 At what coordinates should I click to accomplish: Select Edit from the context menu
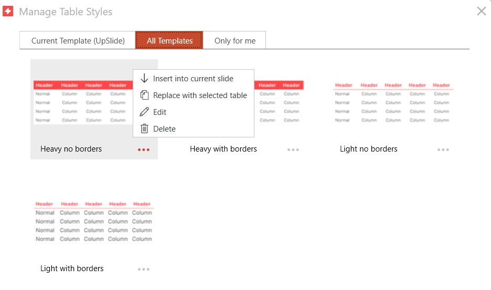coord(159,112)
